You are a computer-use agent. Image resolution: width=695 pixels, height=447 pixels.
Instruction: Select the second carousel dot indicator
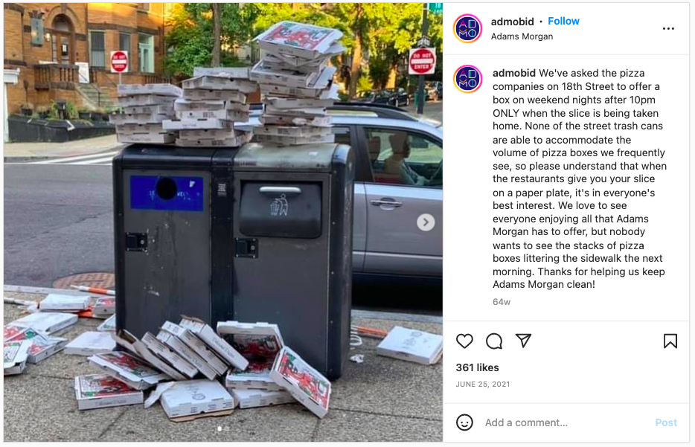pyautogui.click(x=226, y=429)
